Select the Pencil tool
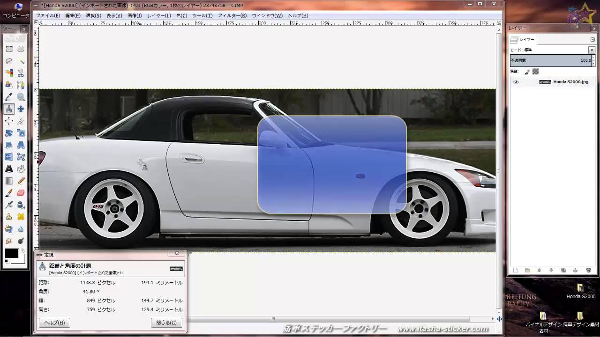 pos(21,181)
